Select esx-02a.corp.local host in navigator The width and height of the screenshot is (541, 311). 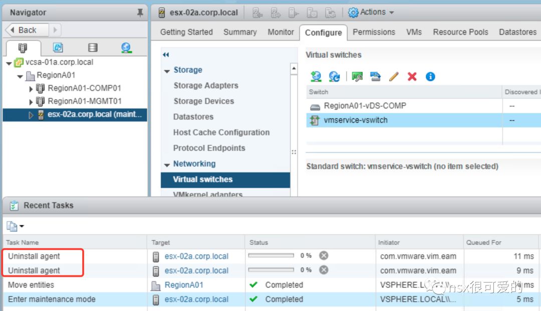coord(75,114)
